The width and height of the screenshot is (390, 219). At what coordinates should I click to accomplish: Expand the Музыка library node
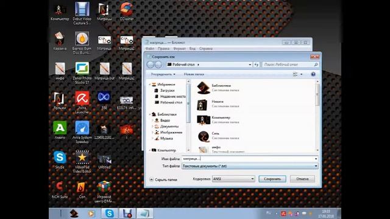(152, 138)
